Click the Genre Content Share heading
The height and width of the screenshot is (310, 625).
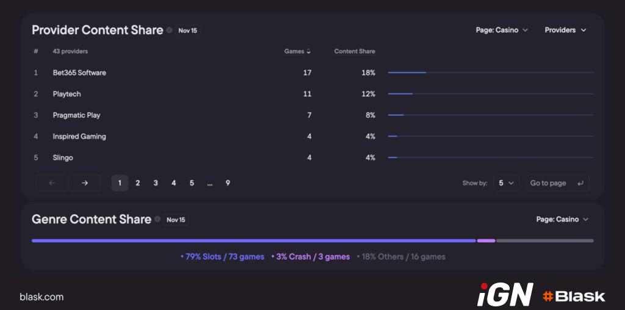click(92, 219)
